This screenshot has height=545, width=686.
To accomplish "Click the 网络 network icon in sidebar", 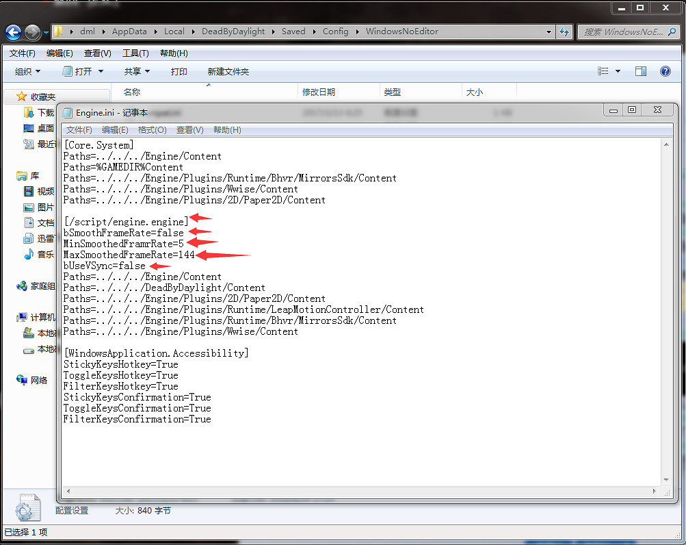I will point(23,380).
